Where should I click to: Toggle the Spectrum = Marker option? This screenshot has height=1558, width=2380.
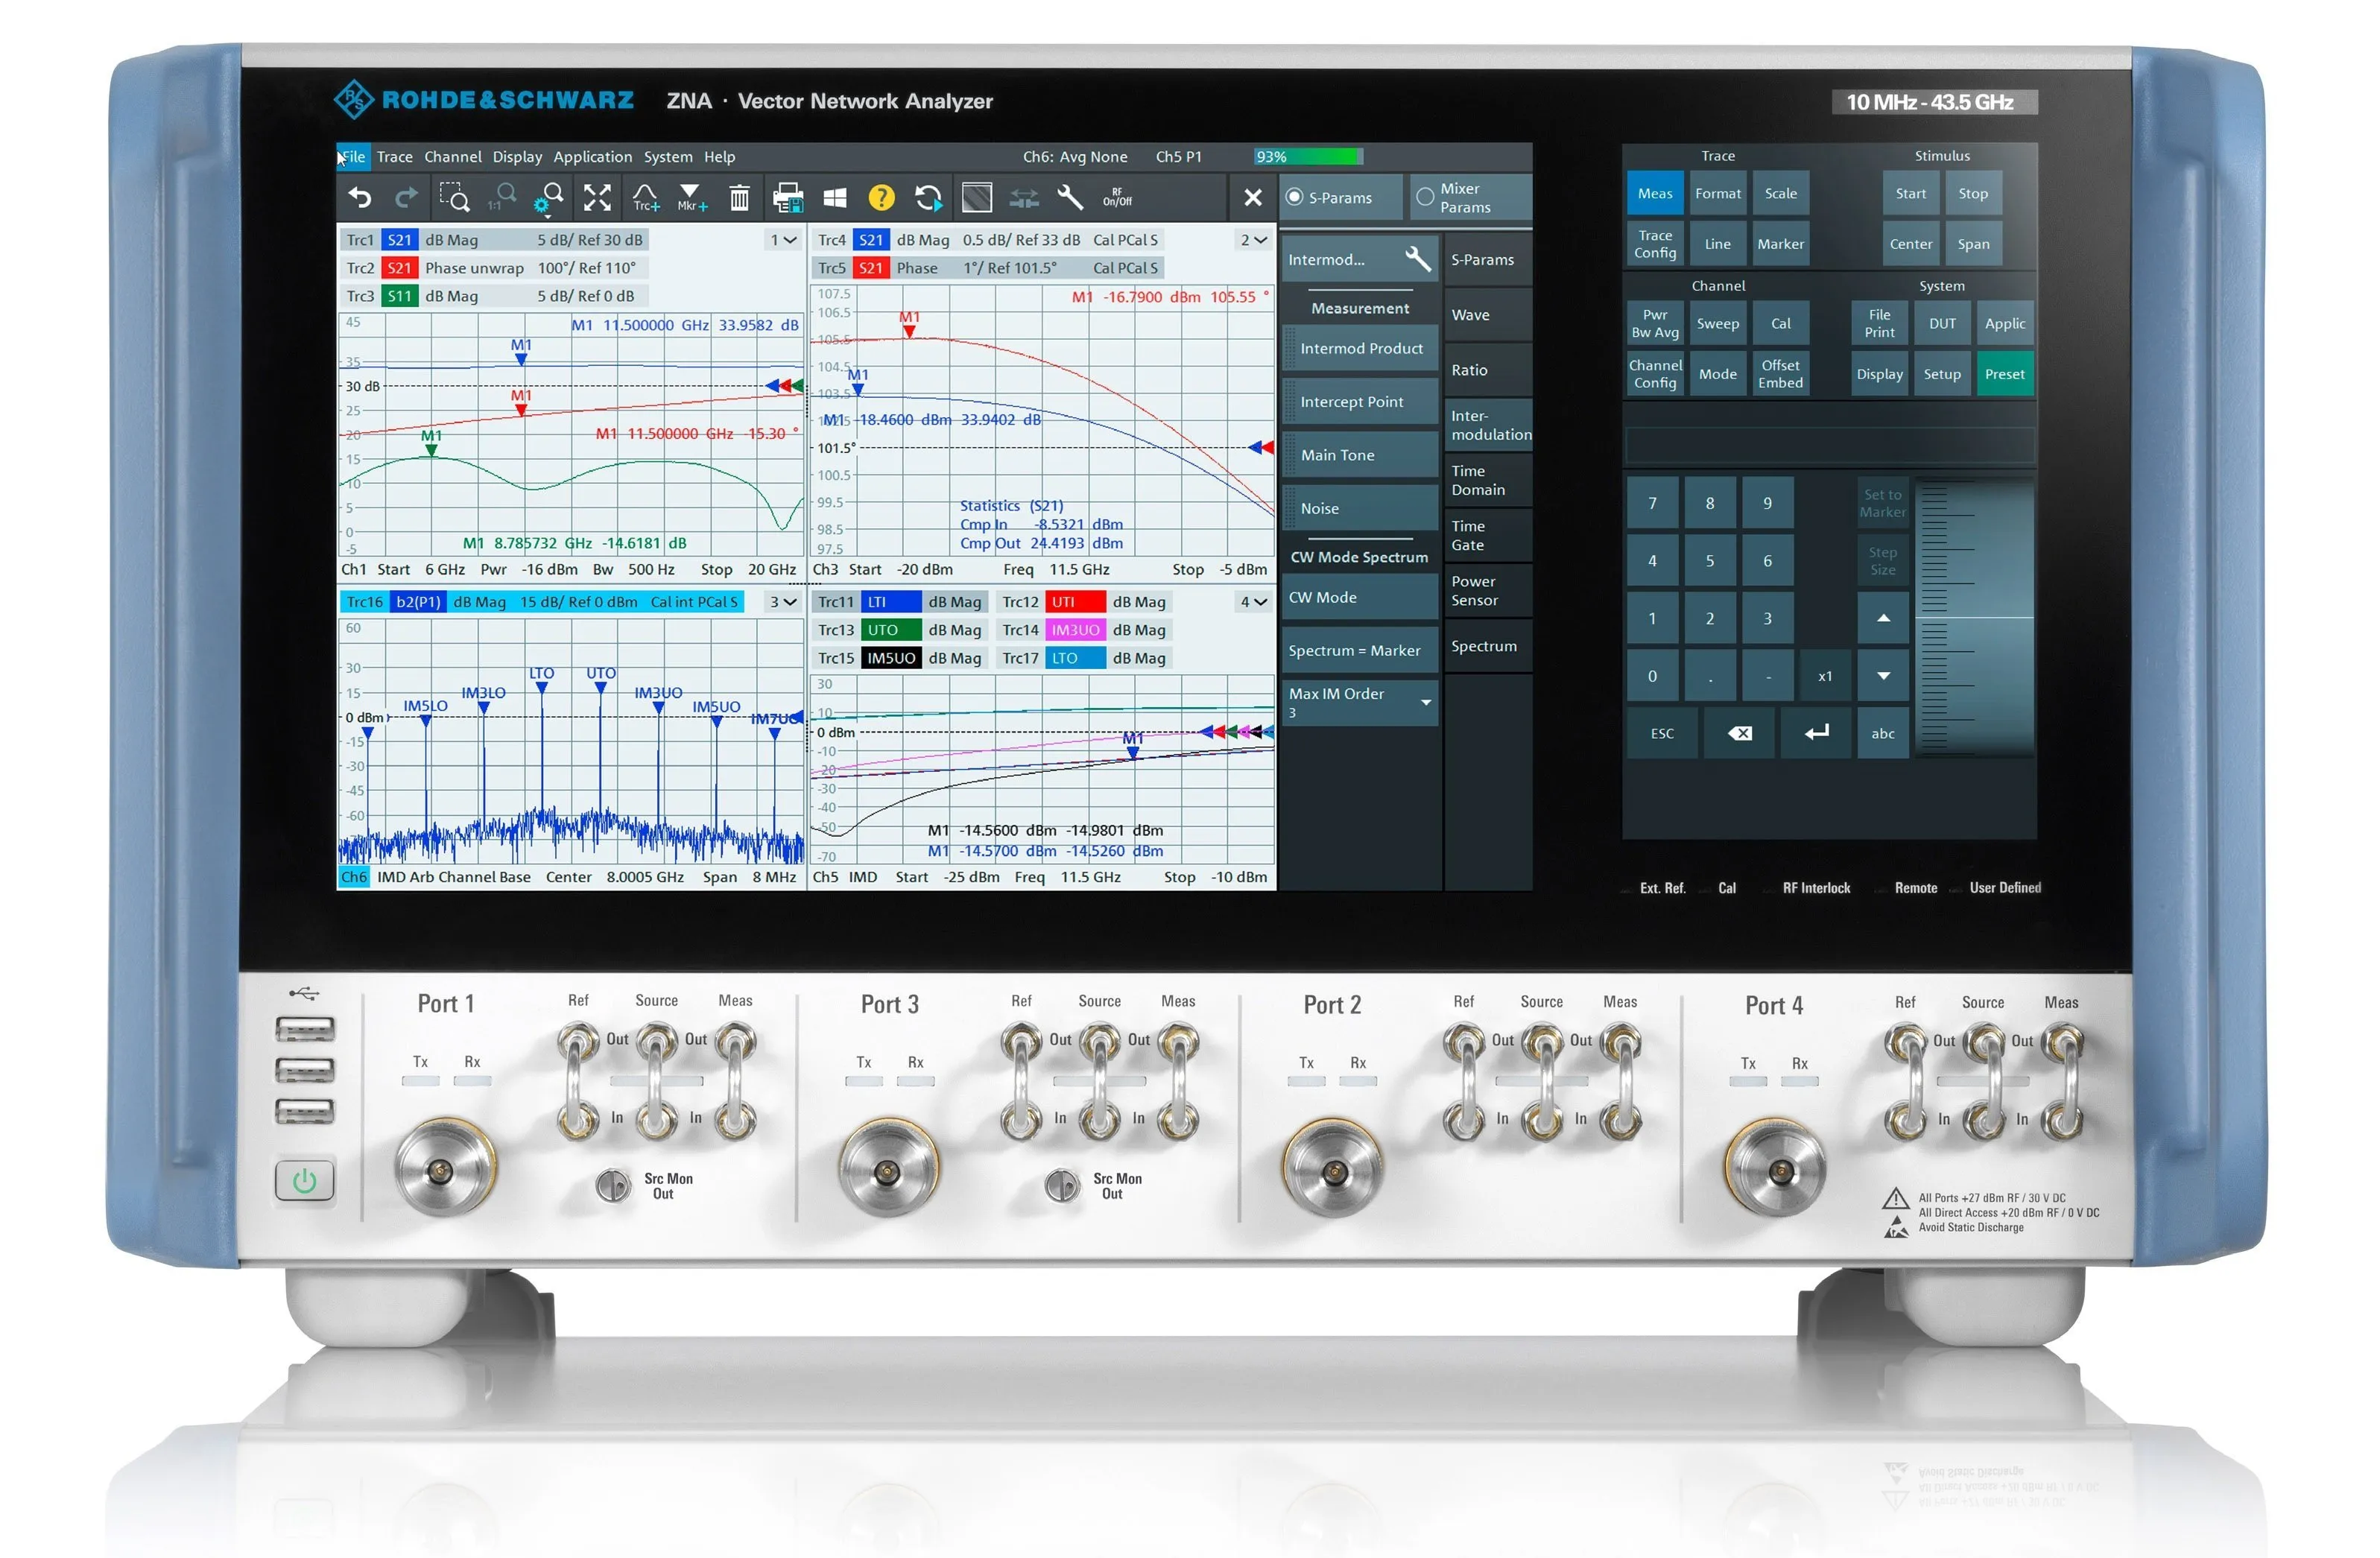[x=1361, y=650]
